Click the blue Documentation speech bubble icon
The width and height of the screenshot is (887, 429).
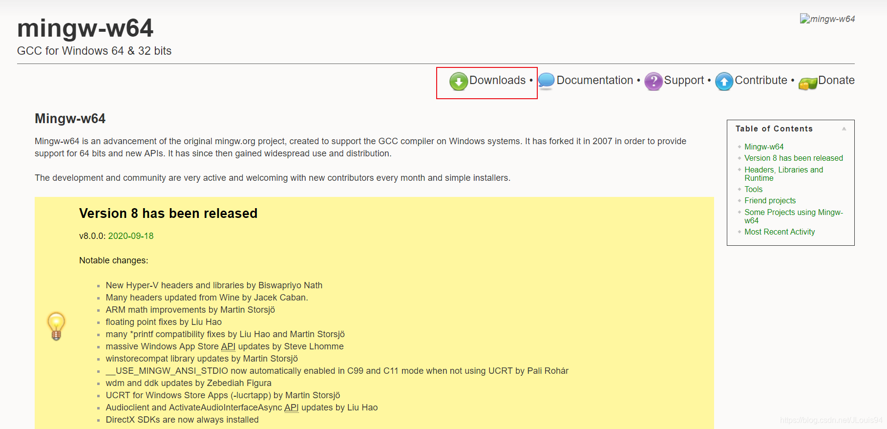coord(547,81)
